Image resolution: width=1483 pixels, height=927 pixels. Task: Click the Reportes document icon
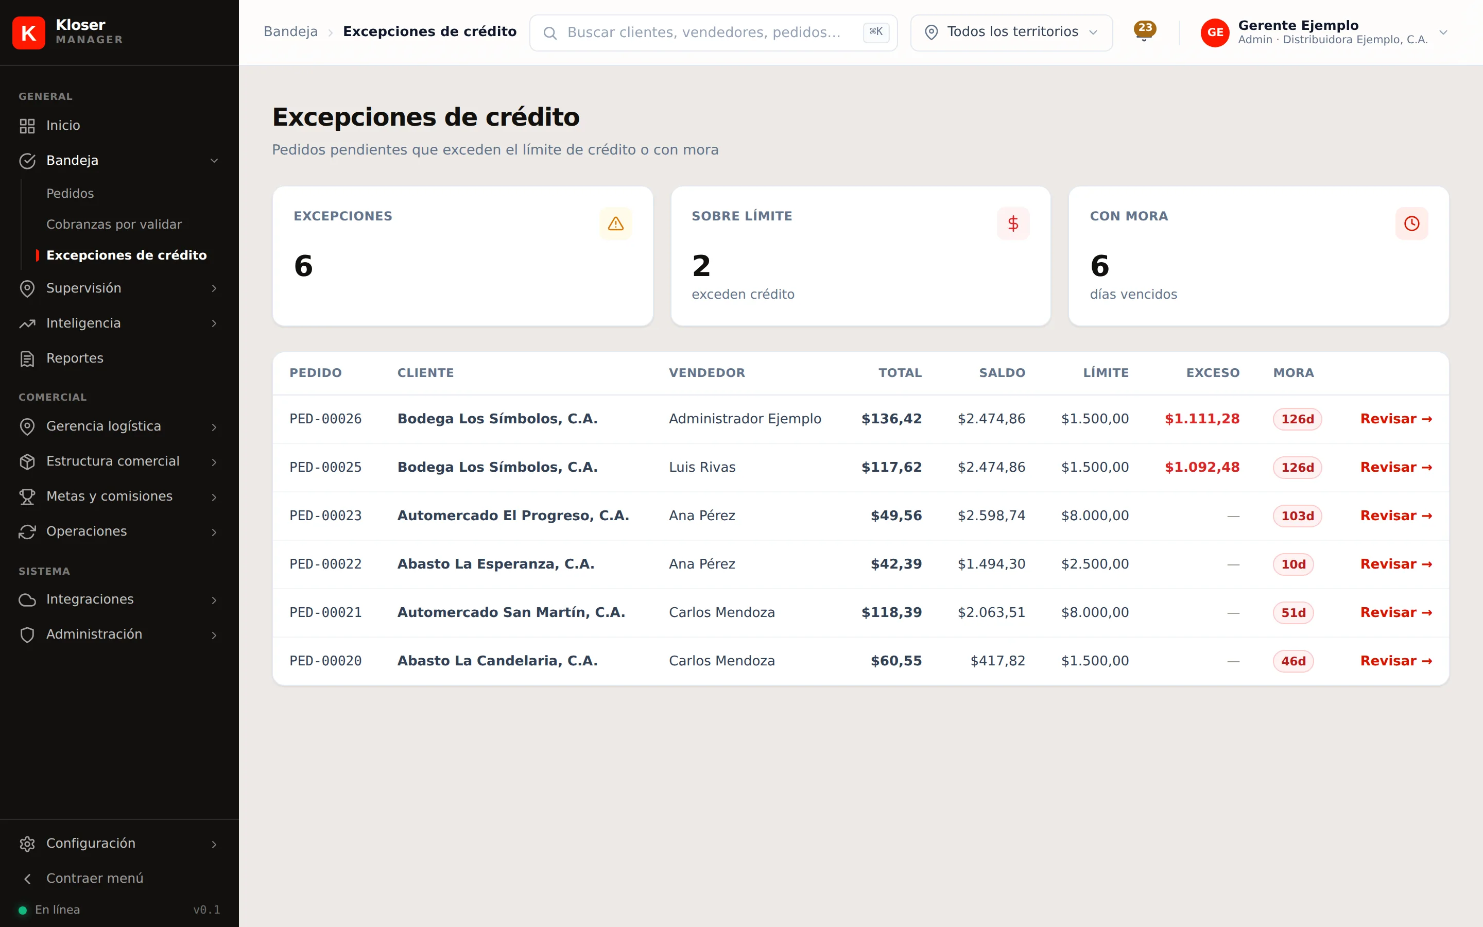pos(27,358)
